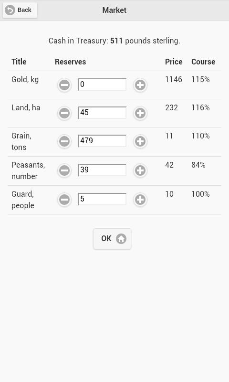Dismiss Guard using the minus icon
This screenshot has width=229, height=382.
pyautogui.click(x=64, y=200)
